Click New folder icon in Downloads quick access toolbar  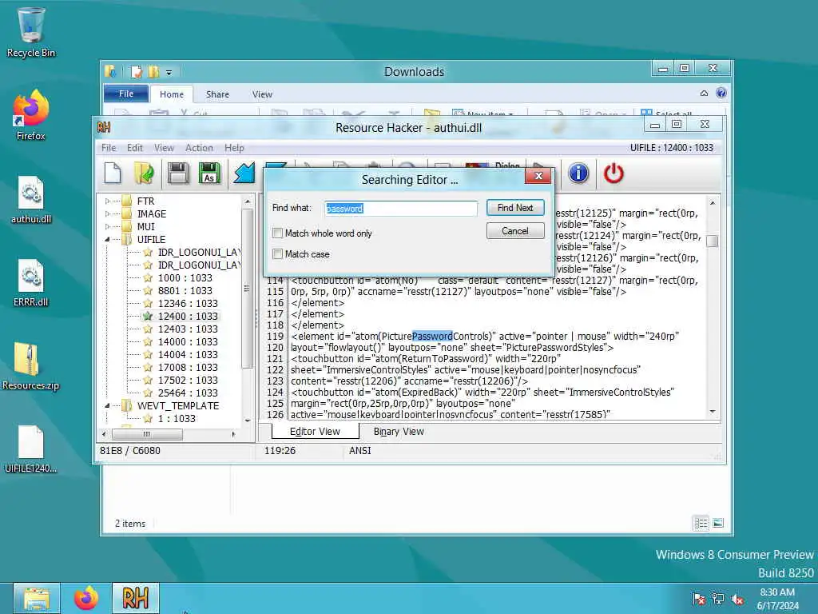153,71
